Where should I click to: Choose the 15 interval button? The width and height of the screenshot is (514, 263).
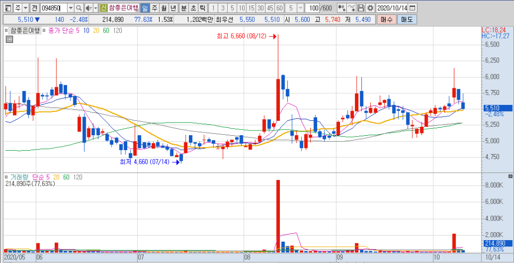tap(252, 8)
